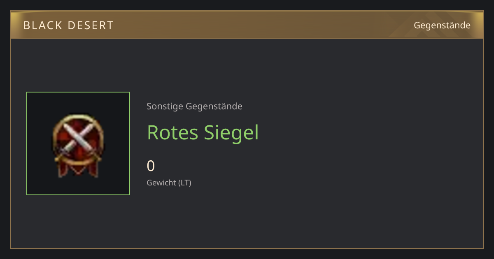Select the Sonstige Gegenstände category label
The width and height of the screenshot is (494, 259).
click(194, 106)
